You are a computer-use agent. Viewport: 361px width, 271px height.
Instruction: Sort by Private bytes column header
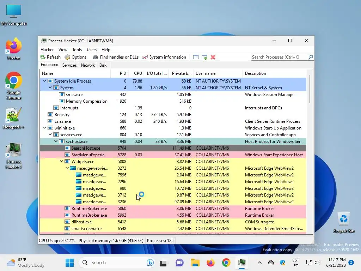(181, 73)
